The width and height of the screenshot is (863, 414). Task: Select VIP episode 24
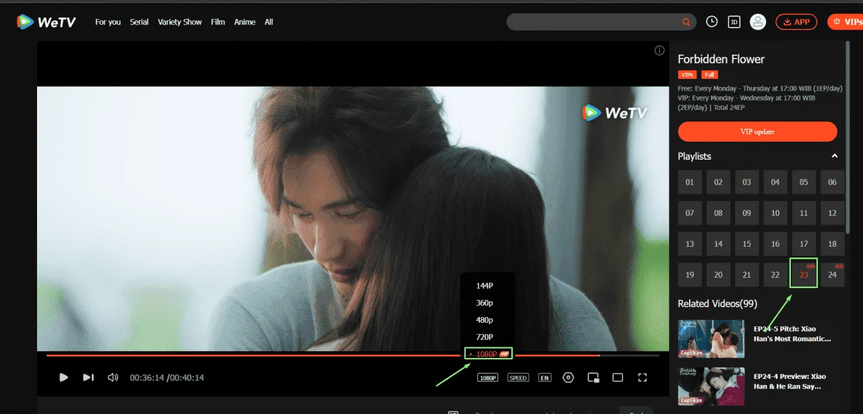coord(832,274)
